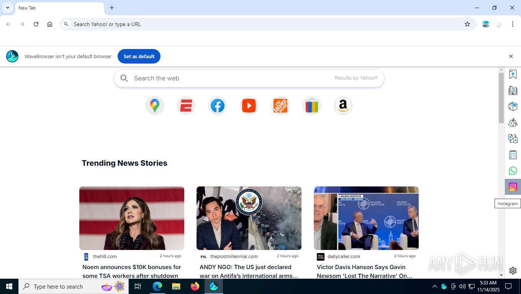The height and width of the screenshot is (294, 521).
Task: Open WhatsApp in the sidebar
Action: tap(513, 171)
